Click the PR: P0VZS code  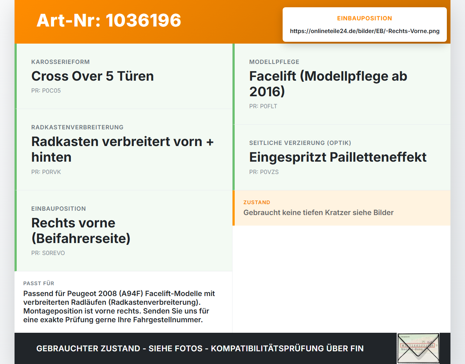click(x=264, y=172)
